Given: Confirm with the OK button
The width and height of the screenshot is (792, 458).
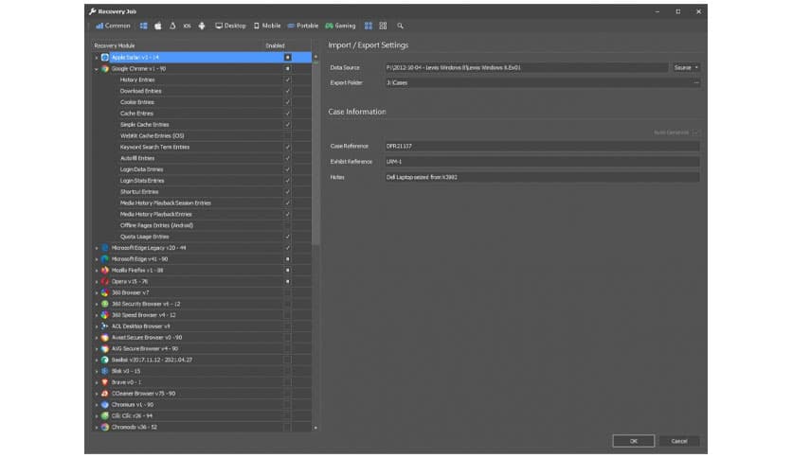Looking at the screenshot, I should pyautogui.click(x=634, y=441).
